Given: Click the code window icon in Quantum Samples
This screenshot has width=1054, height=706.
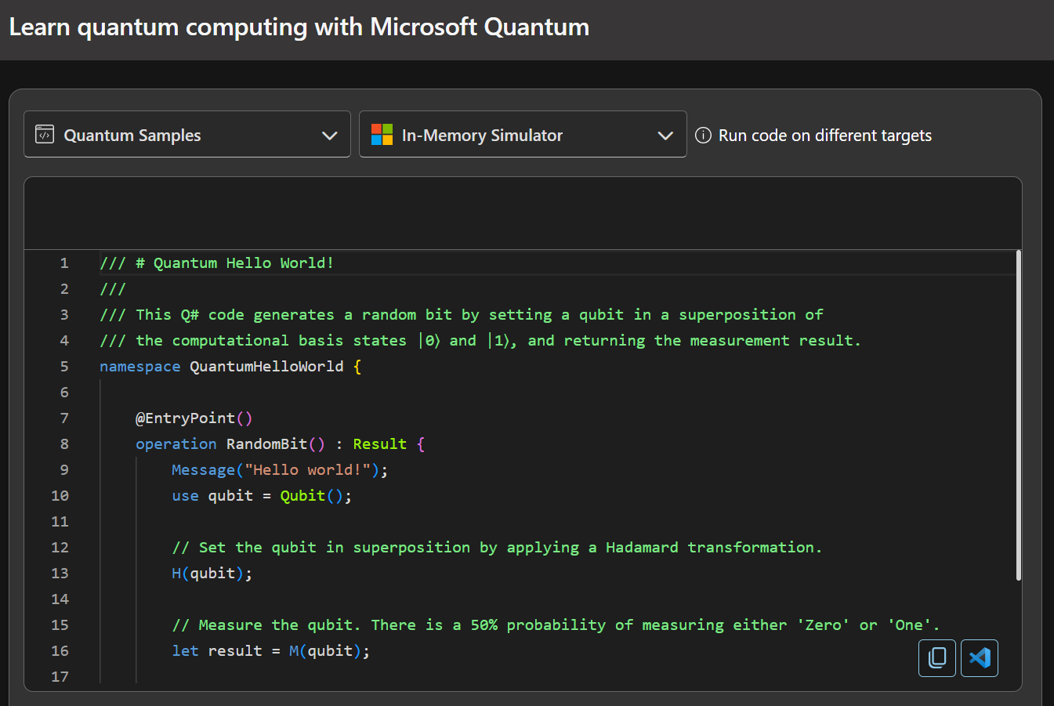Looking at the screenshot, I should (x=45, y=135).
